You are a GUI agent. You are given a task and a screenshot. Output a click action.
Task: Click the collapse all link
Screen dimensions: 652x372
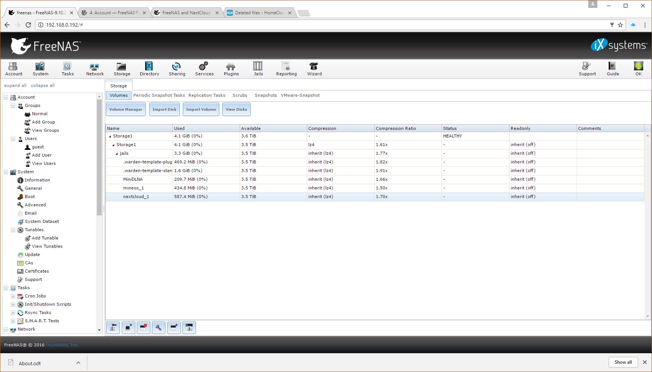coord(43,85)
